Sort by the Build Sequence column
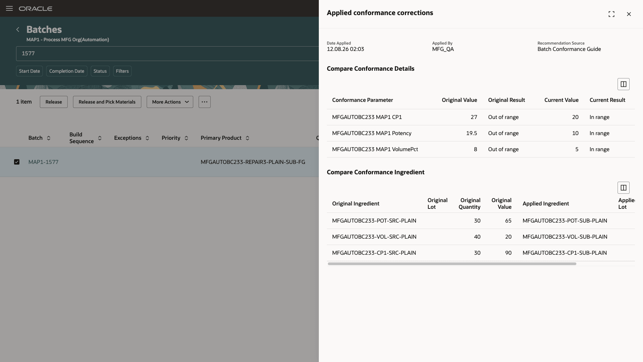Screen dimensions: 643x362 100,138
